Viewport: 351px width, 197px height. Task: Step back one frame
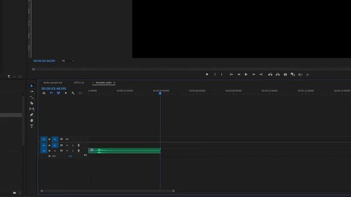tap(239, 74)
